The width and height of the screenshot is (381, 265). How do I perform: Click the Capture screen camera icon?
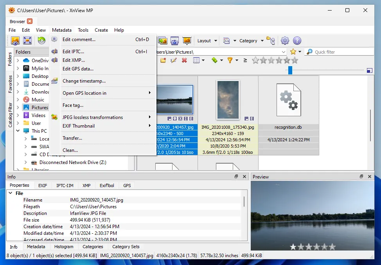tap(174, 41)
